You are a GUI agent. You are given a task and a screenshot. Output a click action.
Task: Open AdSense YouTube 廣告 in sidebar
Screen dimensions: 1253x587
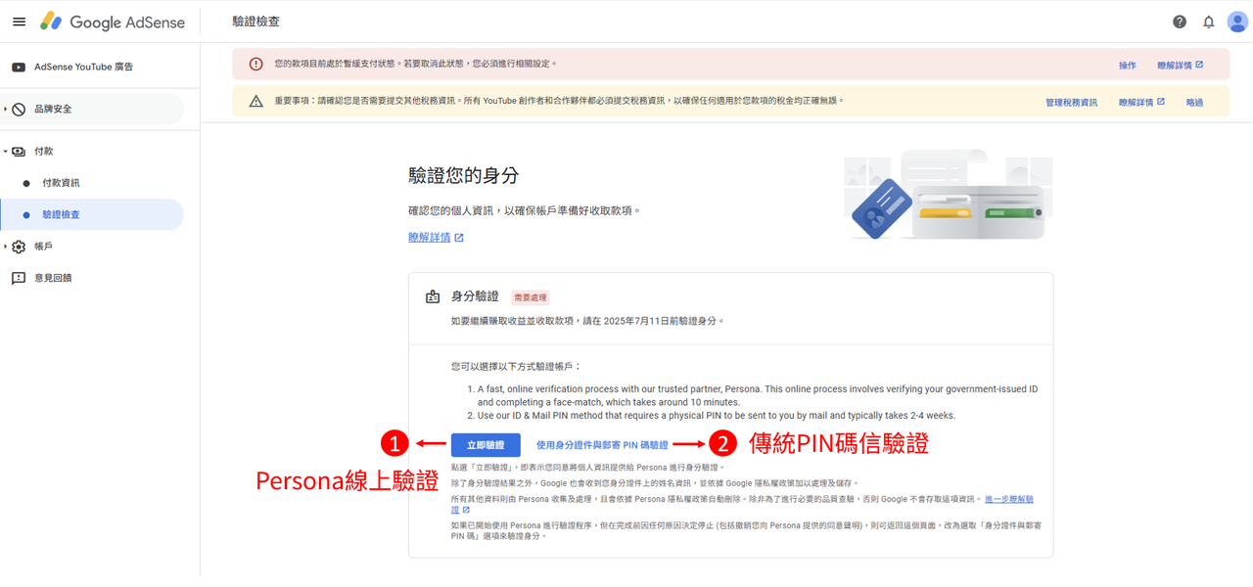(84, 68)
